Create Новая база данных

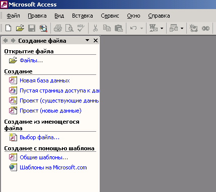point(45,80)
